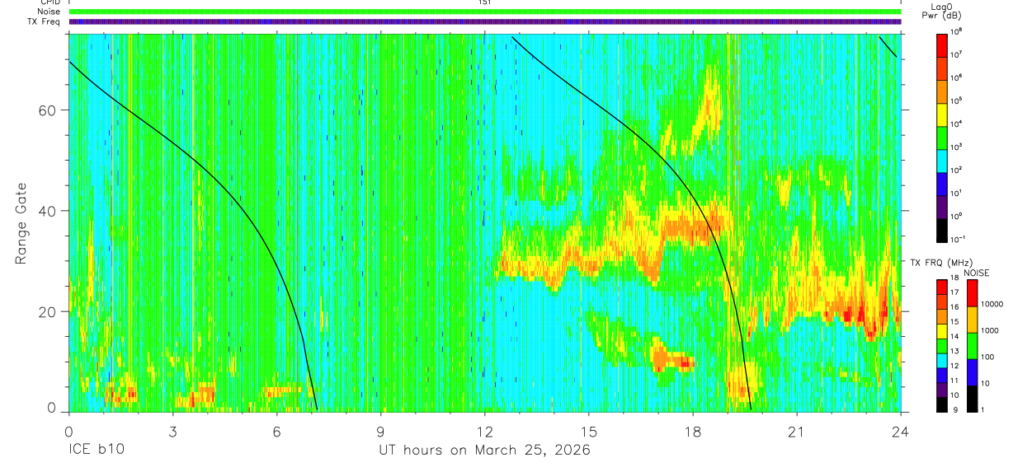Viewport: 1013px width, 467px height.
Task: Click the green segment of the TX FRQ colorbar
Action: click(941, 346)
